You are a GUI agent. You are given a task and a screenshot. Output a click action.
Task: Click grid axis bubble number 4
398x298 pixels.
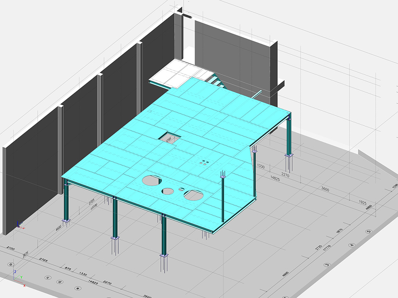352,245
